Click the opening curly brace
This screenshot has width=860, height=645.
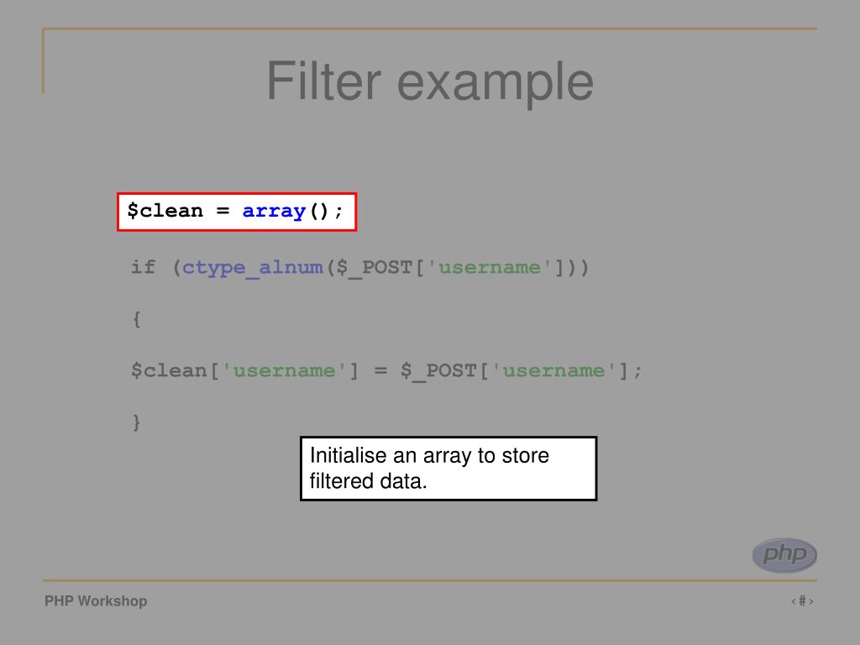[x=137, y=319]
